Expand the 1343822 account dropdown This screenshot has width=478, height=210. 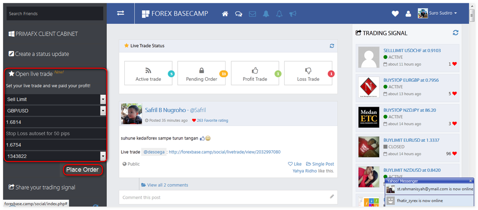(103, 156)
